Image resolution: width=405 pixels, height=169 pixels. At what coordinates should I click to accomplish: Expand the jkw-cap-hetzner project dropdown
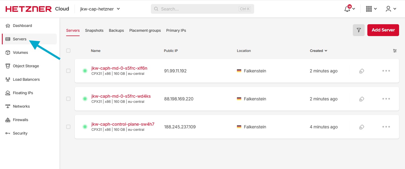pos(100,9)
